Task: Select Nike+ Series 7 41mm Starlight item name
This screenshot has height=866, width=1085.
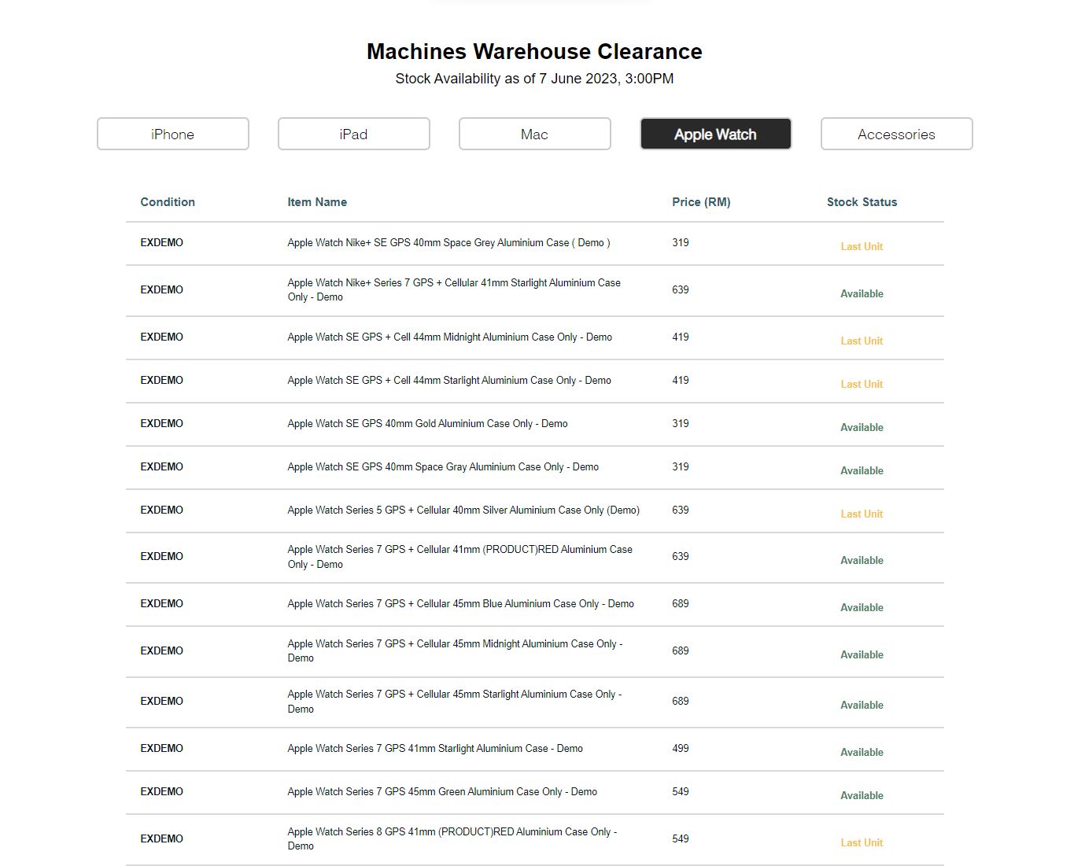Action: click(x=454, y=289)
